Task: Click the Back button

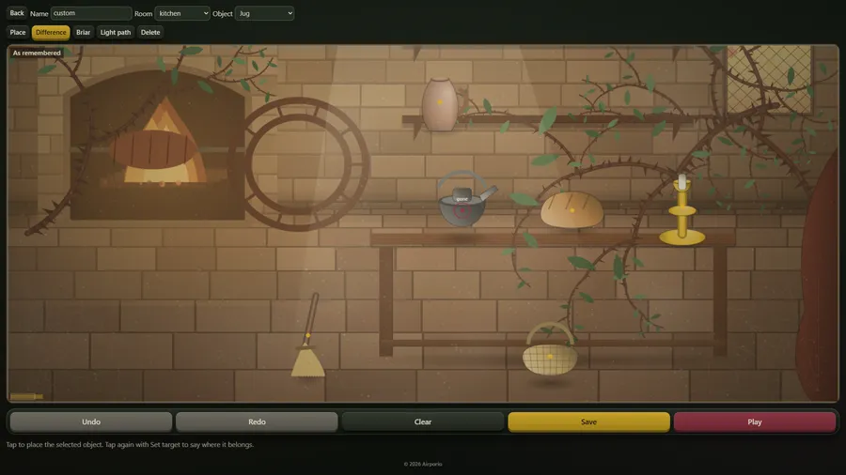Action: (x=17, y=13)
